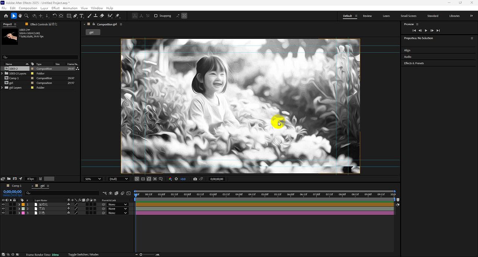The image size is (478, 257).
Task: Click the orange label color of layer 1
Action: tap(23, 205)
